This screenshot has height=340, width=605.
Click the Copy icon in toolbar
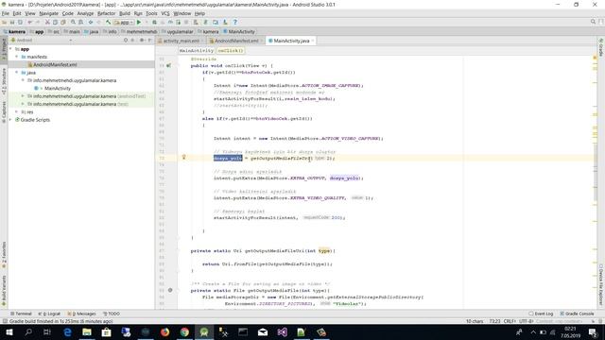55,23
